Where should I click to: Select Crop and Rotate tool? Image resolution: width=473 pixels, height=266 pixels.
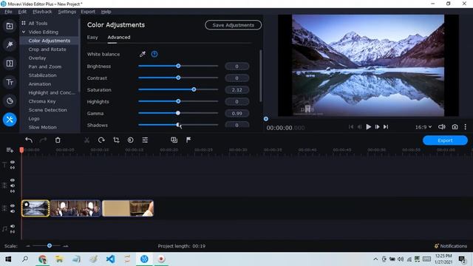pos(47,50)
